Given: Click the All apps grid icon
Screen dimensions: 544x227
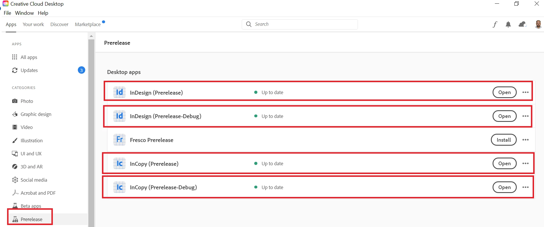Looking at the screenshot, I should coord(15,57).
